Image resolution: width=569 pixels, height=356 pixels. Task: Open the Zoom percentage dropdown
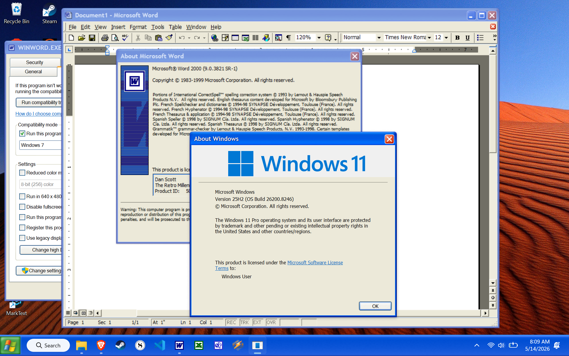319,38
